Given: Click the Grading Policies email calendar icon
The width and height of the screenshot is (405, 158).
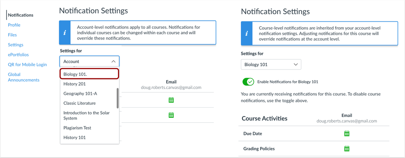Looking at the screenshot, I should 347,148.
